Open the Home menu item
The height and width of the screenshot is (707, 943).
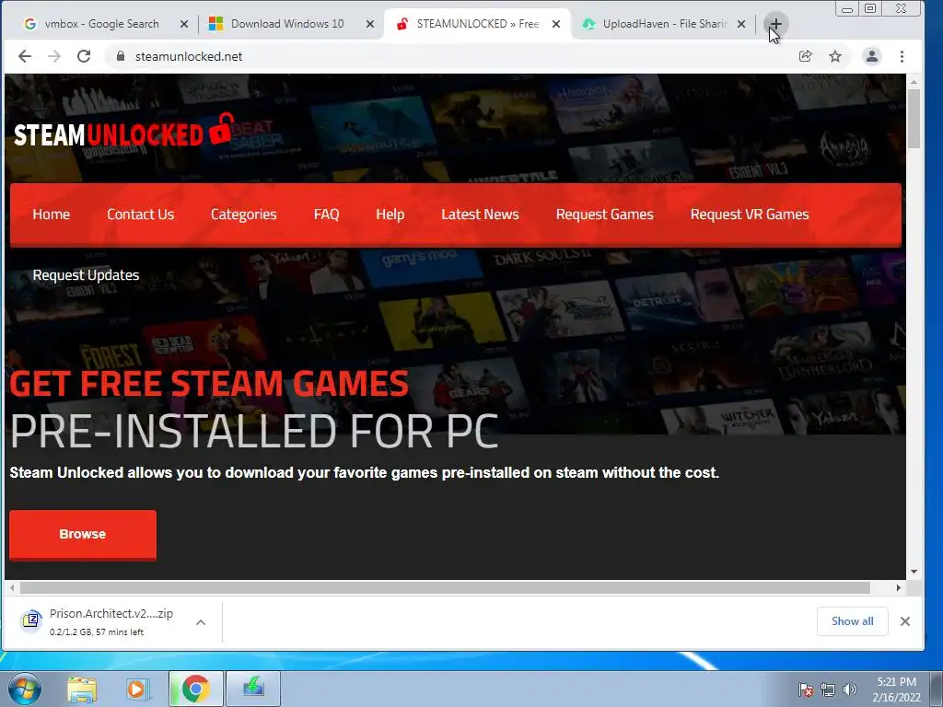(x=52, y=214)
